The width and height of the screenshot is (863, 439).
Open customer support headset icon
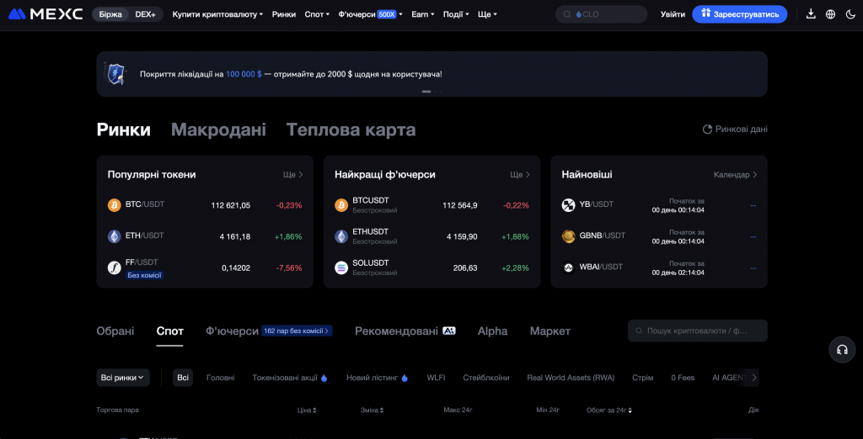tap(841, 350)
